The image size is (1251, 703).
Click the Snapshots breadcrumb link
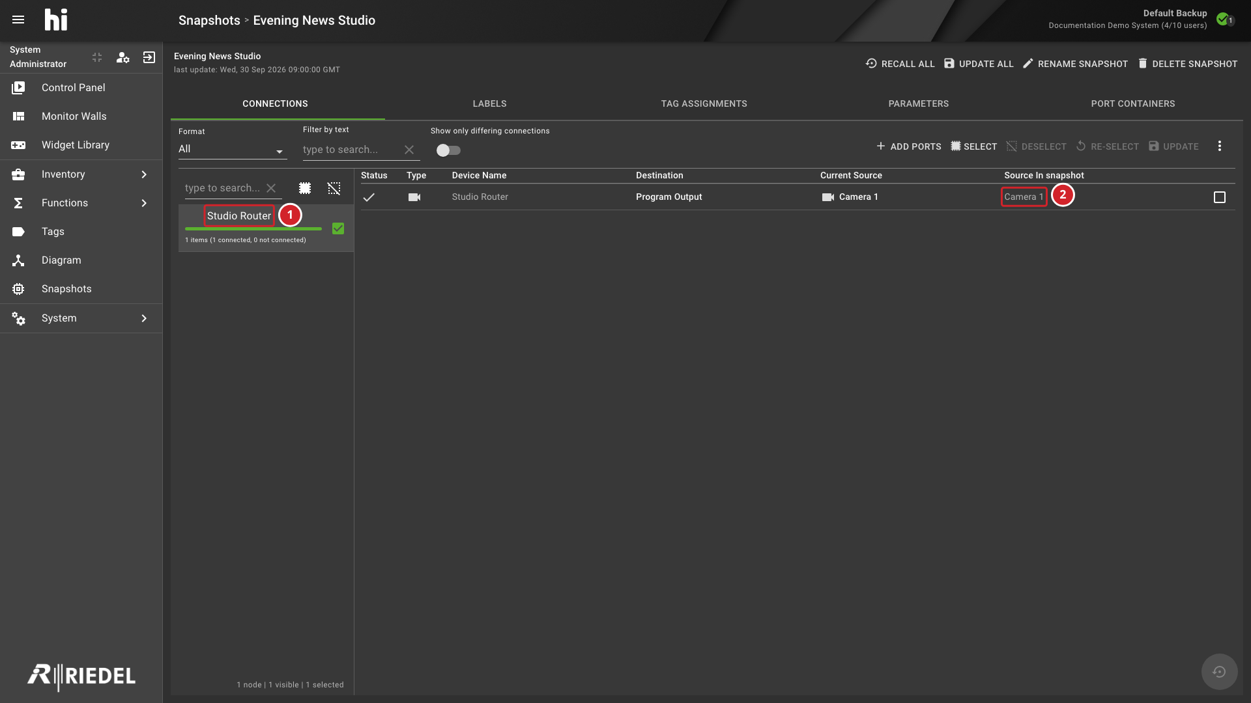(209, 20)
